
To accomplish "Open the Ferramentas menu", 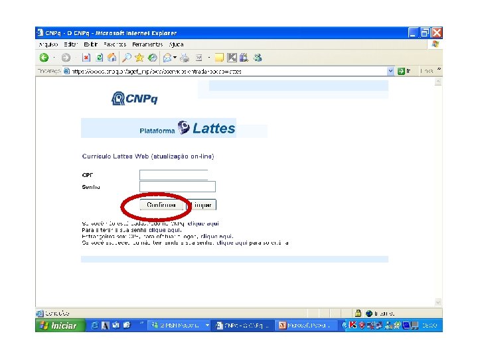I will [x=147, y=44].
